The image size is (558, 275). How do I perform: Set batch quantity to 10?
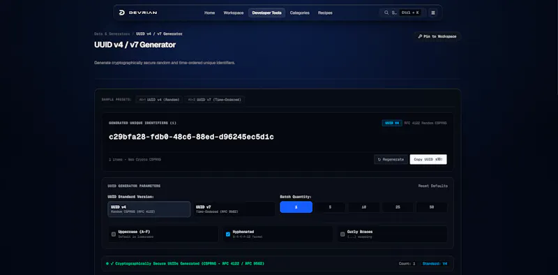(363, 207)
